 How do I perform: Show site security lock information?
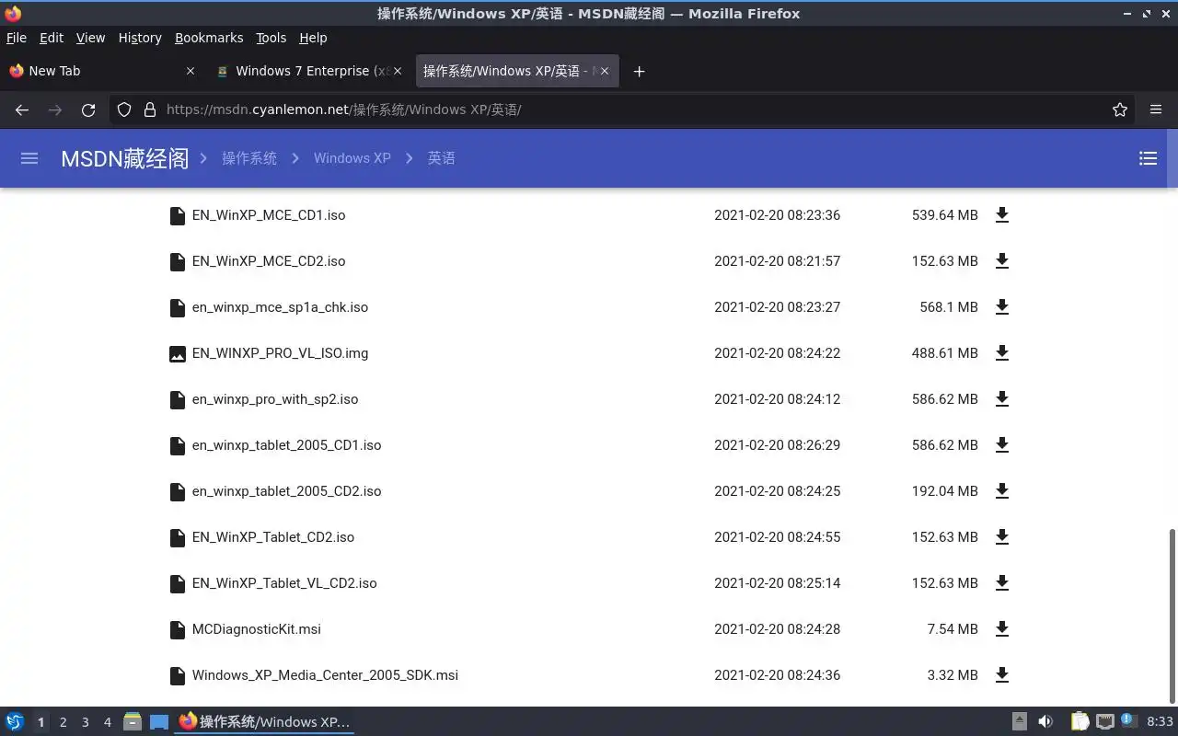point(150,109)
